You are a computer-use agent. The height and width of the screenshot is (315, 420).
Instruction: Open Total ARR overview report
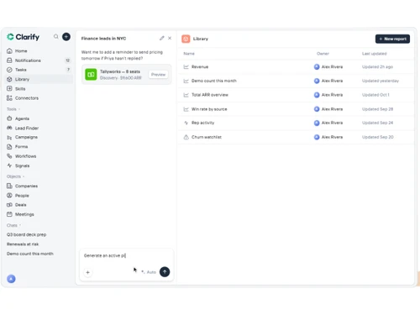pos(296,95)
